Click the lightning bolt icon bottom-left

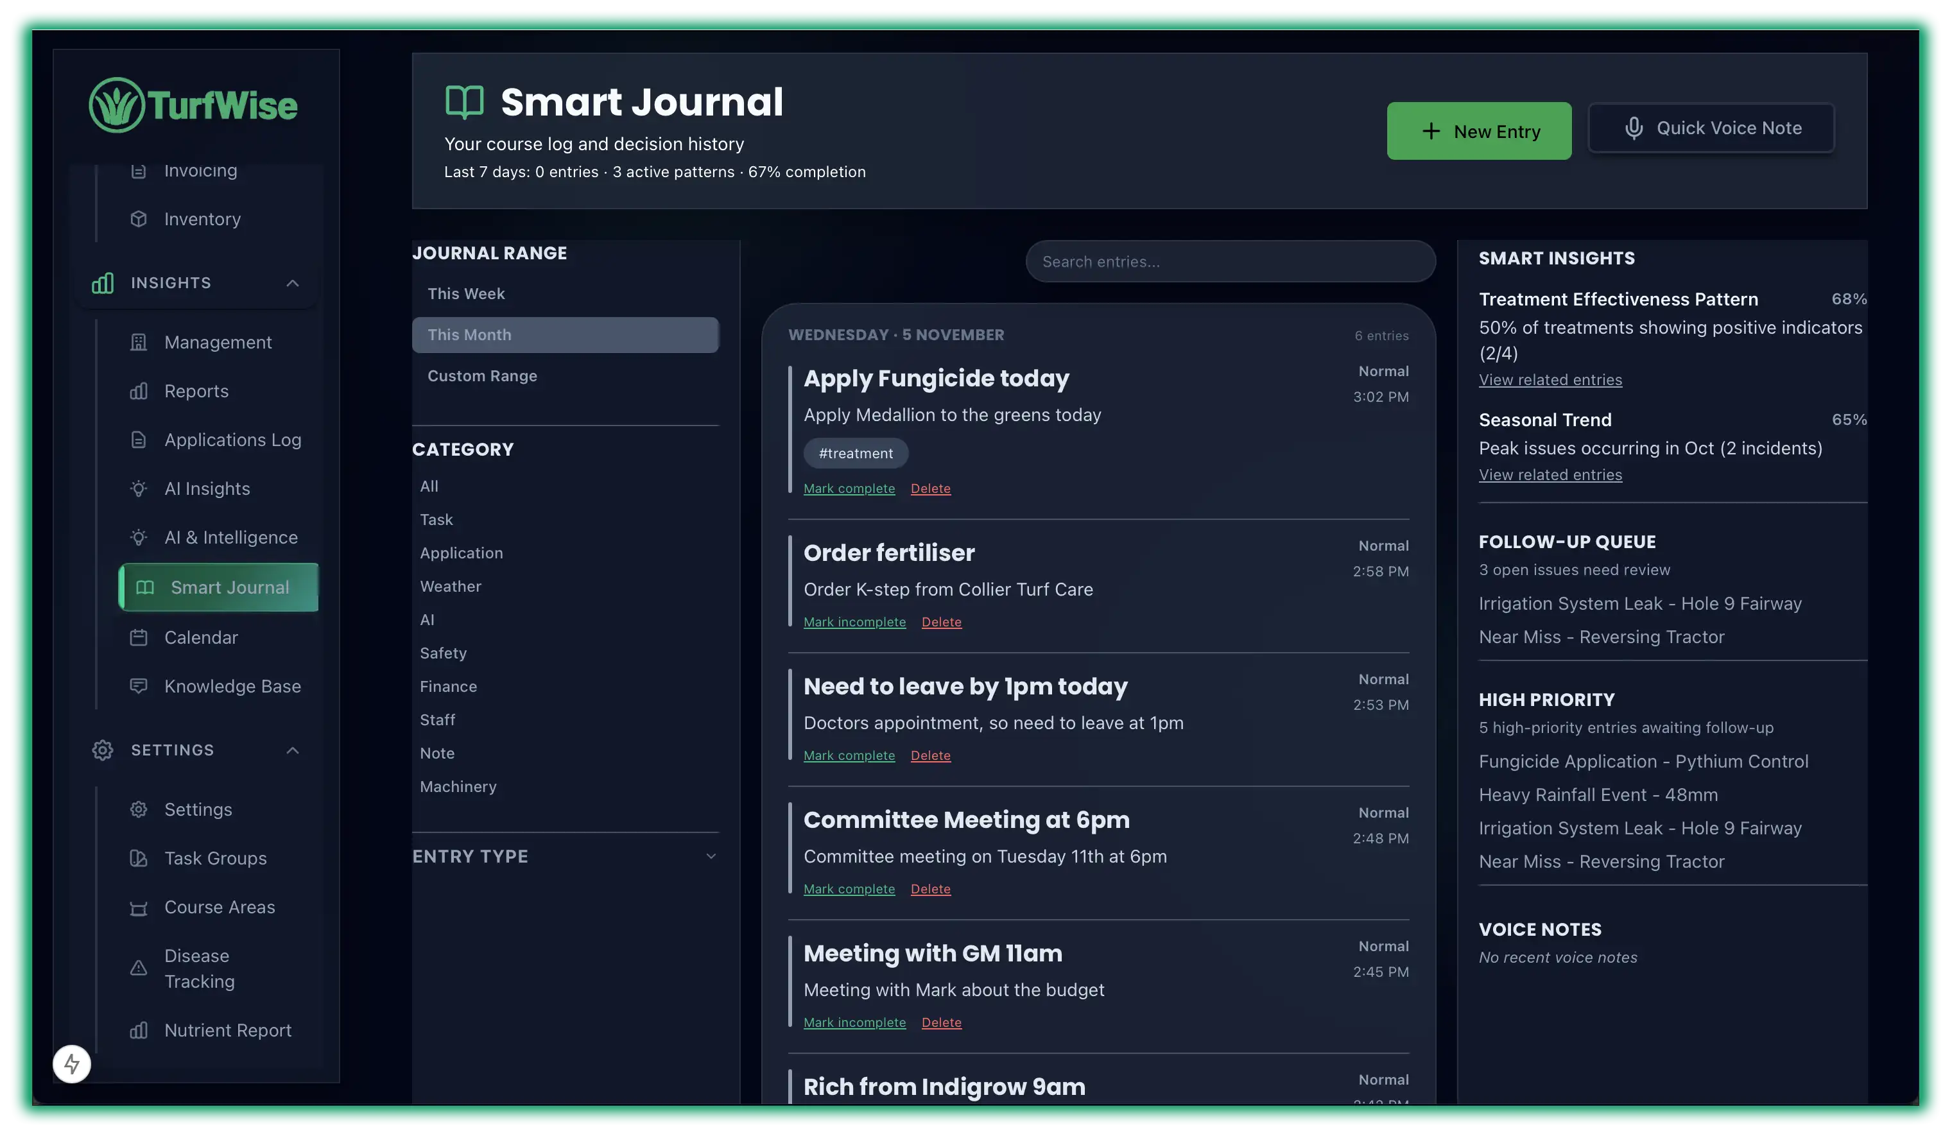tap(71, 1064)
